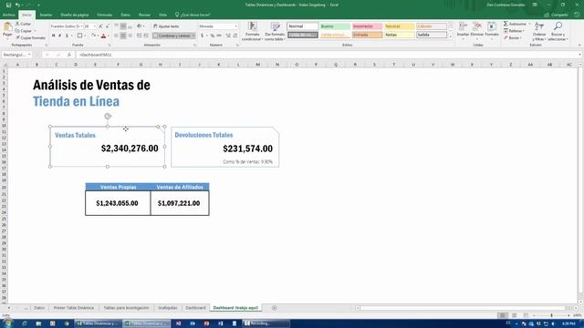
Task: Click the decrease decimals icon
Action: (235, 36)
